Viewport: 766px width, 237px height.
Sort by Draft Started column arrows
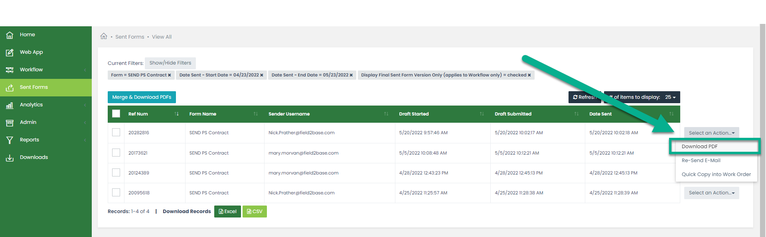[482, 114]
